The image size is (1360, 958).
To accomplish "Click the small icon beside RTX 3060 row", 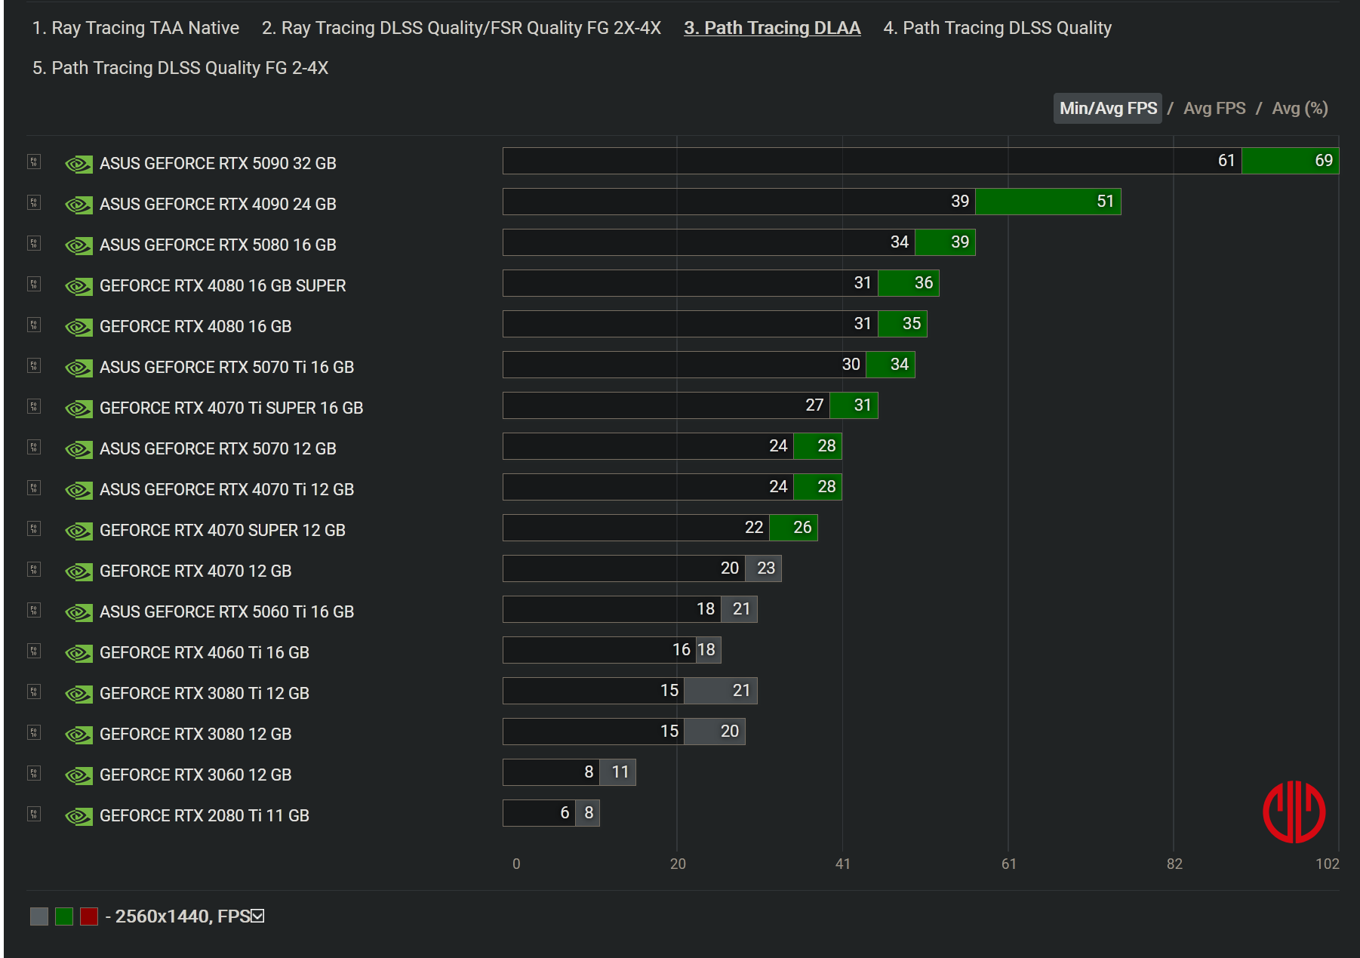I will (34, 773).
